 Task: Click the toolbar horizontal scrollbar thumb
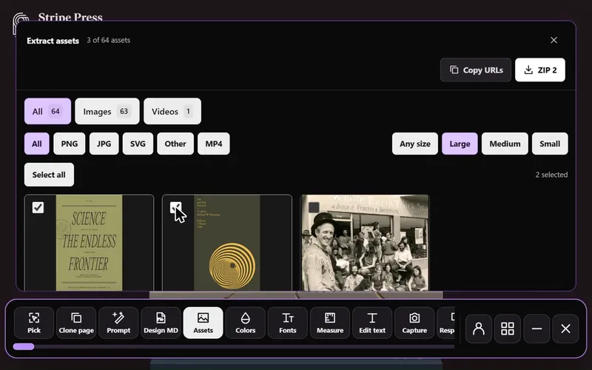tap(24, 346)
